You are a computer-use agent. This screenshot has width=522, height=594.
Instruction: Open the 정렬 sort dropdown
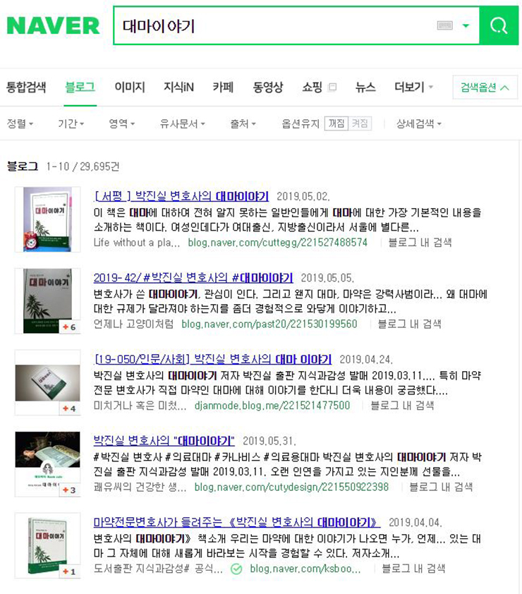20,123
